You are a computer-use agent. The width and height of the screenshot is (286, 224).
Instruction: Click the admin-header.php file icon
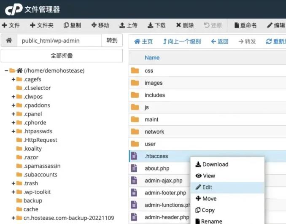[x=134, y=217]
